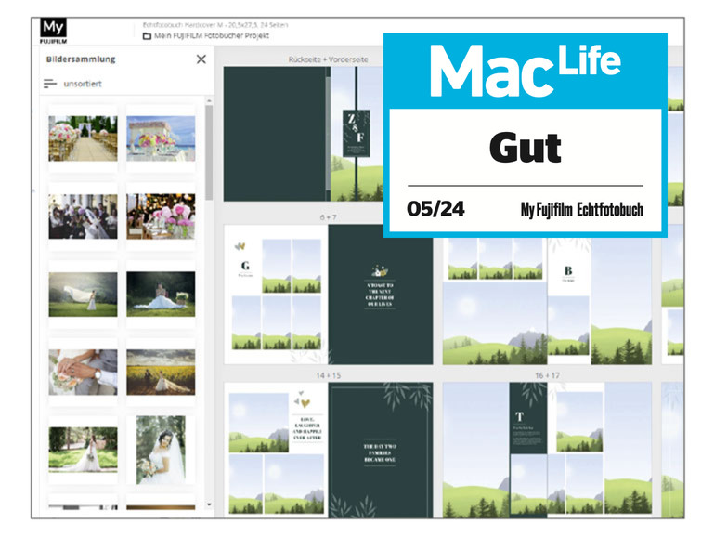Click the 14 + 15 page label
This screenshot has width=715, height=537.
point(329,375)
